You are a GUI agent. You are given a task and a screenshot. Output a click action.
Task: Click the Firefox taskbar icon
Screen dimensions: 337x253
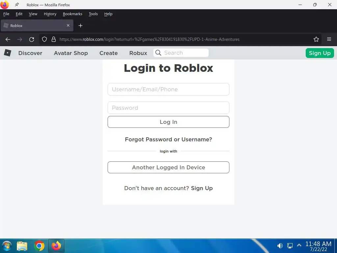(x=56, y=246)
